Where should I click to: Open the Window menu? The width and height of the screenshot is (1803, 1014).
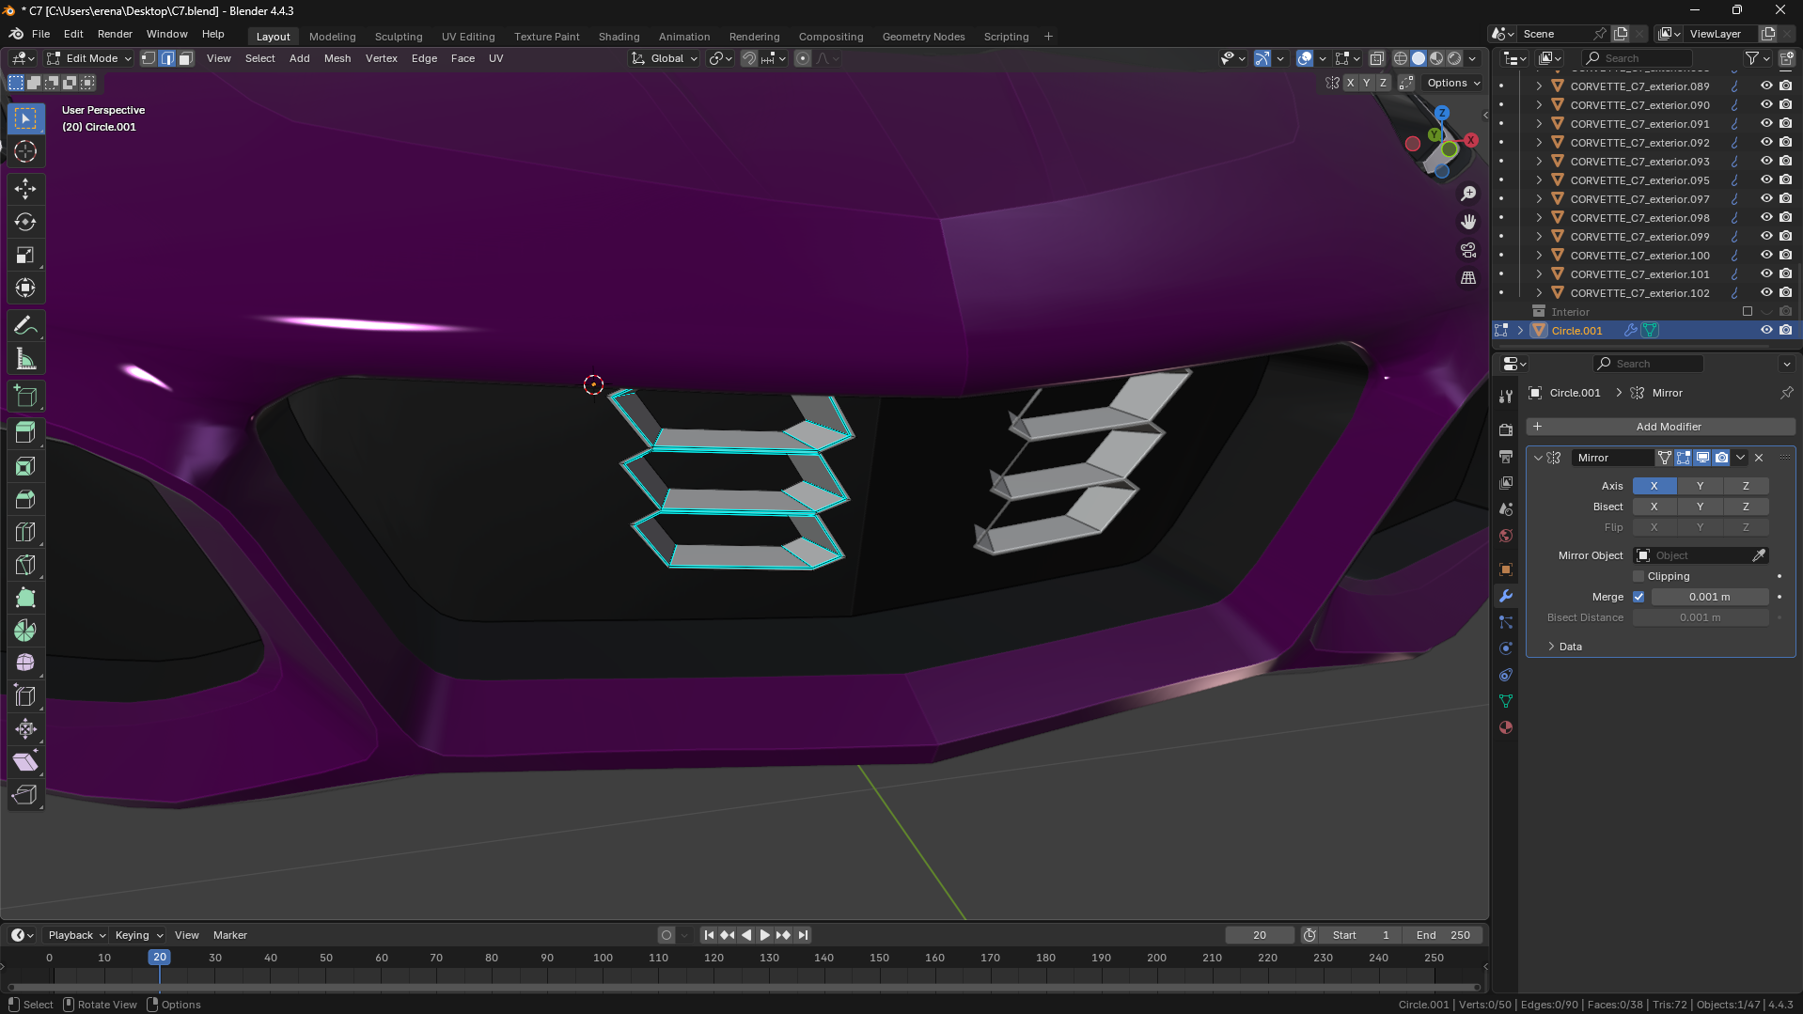pos(166,34)
